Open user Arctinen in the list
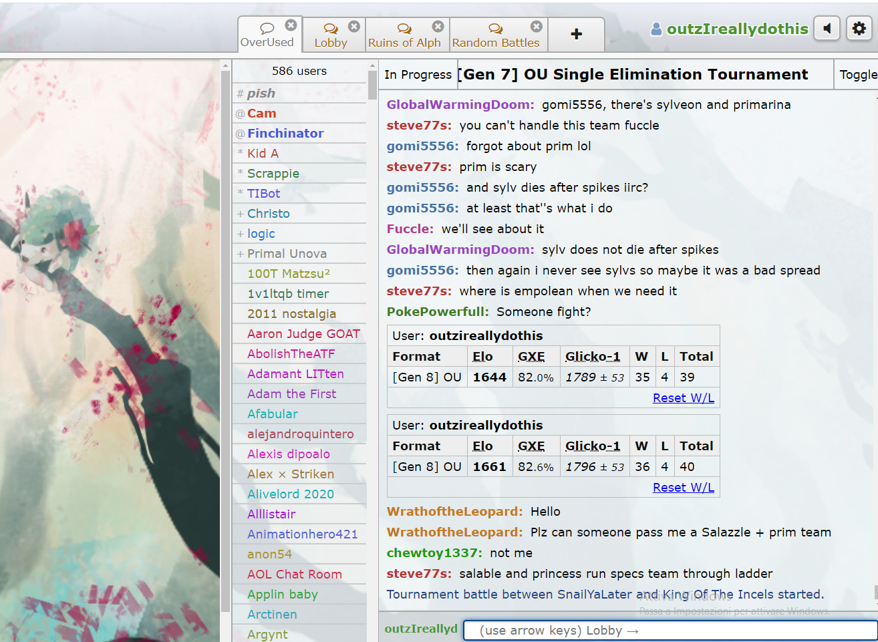Image resolution: width=878 pixels, height=642 pixels. tap(299, 614)
